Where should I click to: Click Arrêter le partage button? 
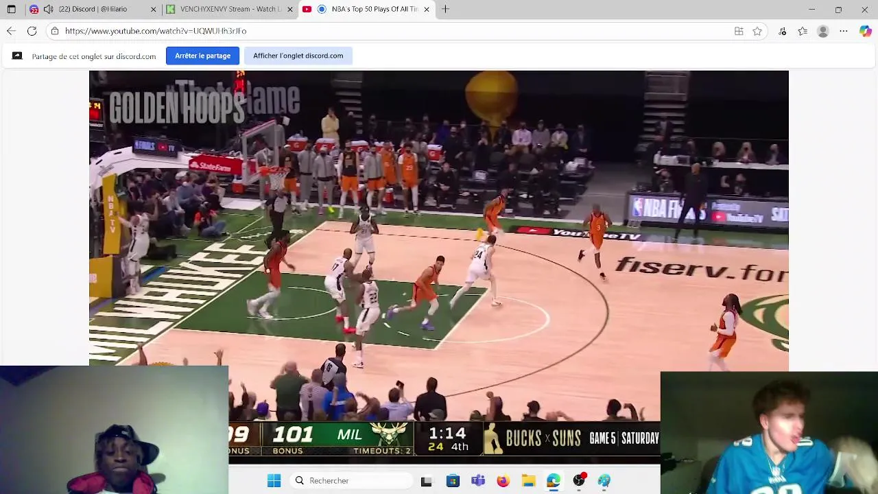click(x=202, y=56)
